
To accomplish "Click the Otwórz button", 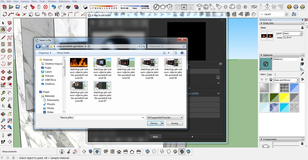I will click(154, 123).
